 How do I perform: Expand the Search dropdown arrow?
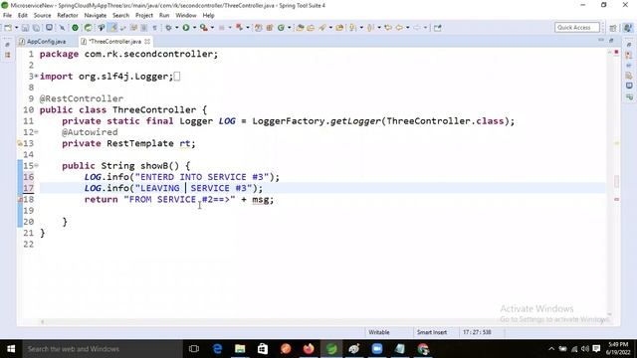tap(330, 28)
